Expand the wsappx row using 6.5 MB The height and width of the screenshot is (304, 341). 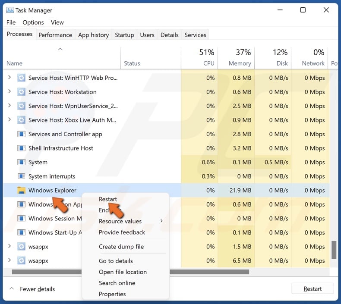coord(9,260)
